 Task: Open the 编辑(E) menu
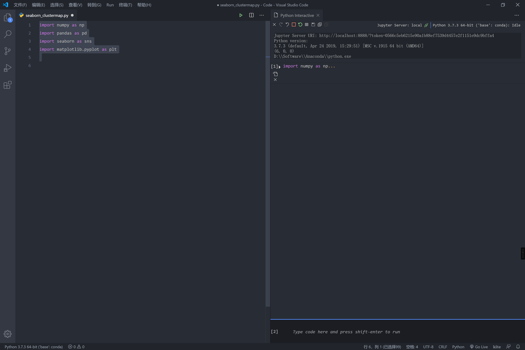click(38, 5)
